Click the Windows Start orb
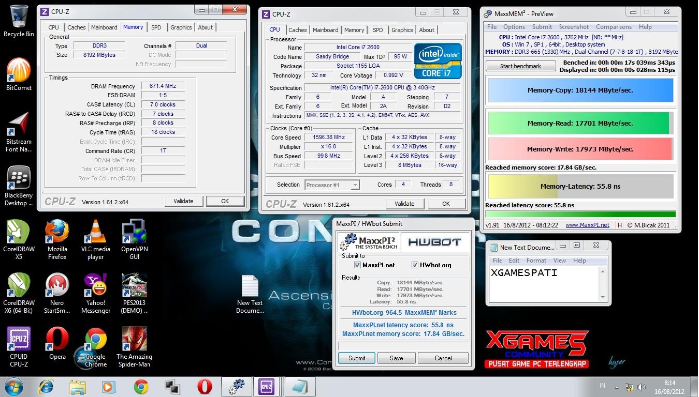 (x=14, y=387)
